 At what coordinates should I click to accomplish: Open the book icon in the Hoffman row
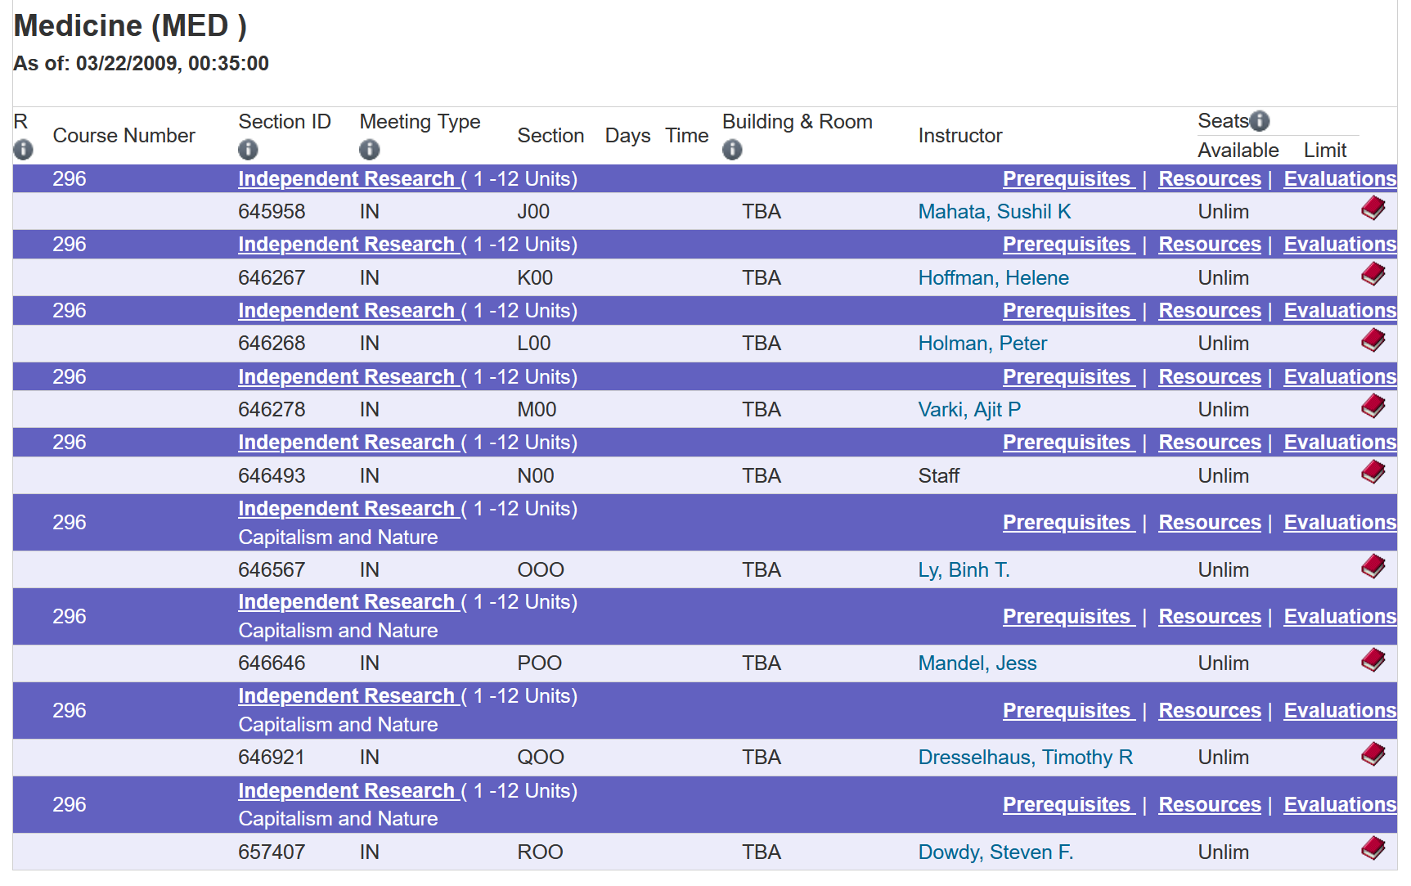(x=1373, y=274)
